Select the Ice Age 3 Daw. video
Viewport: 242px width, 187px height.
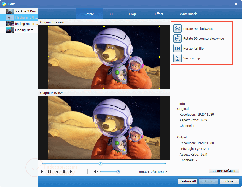(19, 11)
